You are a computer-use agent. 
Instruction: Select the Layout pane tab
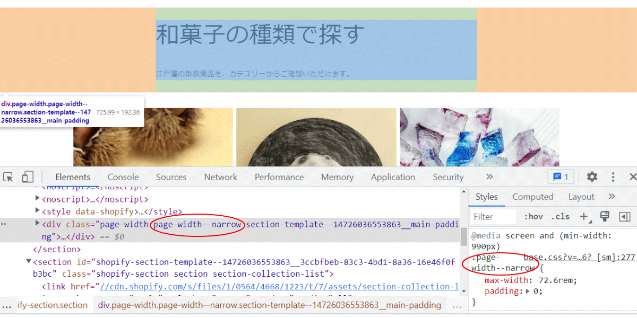click(x=581, y=197)
